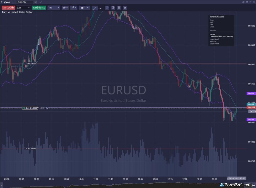The image size is (256, 188).
Task: Click the 1.0436 purple price tag
Action: pos(251,119)
